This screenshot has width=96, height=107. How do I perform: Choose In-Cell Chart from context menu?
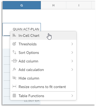tap(43, 35)
